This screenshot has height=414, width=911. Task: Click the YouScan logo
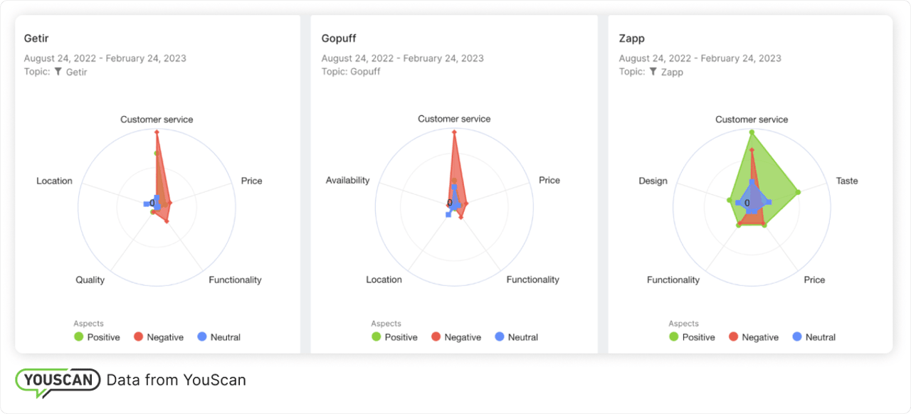58,381
